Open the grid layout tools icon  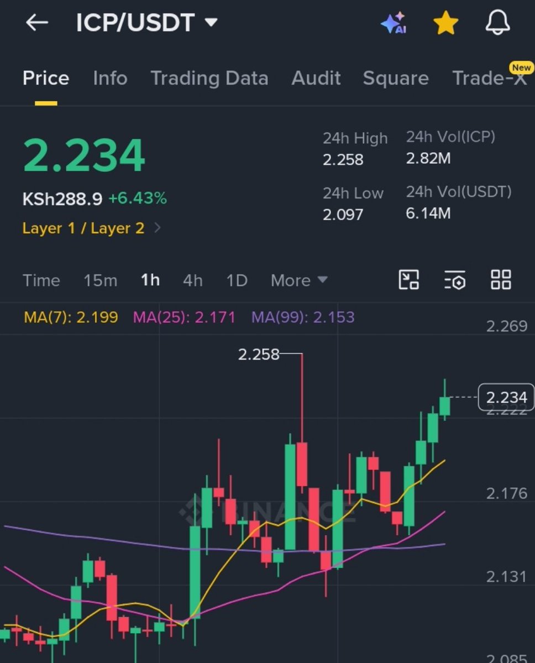click(x=501, y=280)
